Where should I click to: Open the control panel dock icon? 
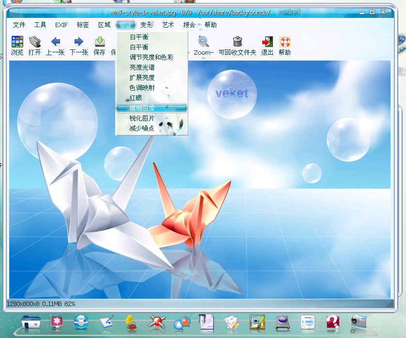[x=308, y=322]
